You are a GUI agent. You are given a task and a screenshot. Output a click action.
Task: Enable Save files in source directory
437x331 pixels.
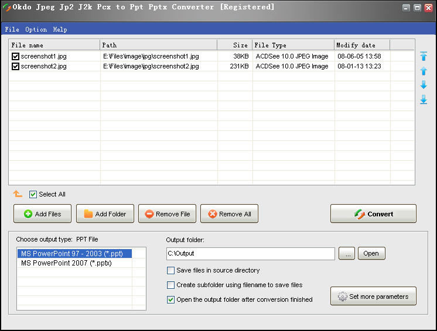pyautogui.click(x=170, y=271)
